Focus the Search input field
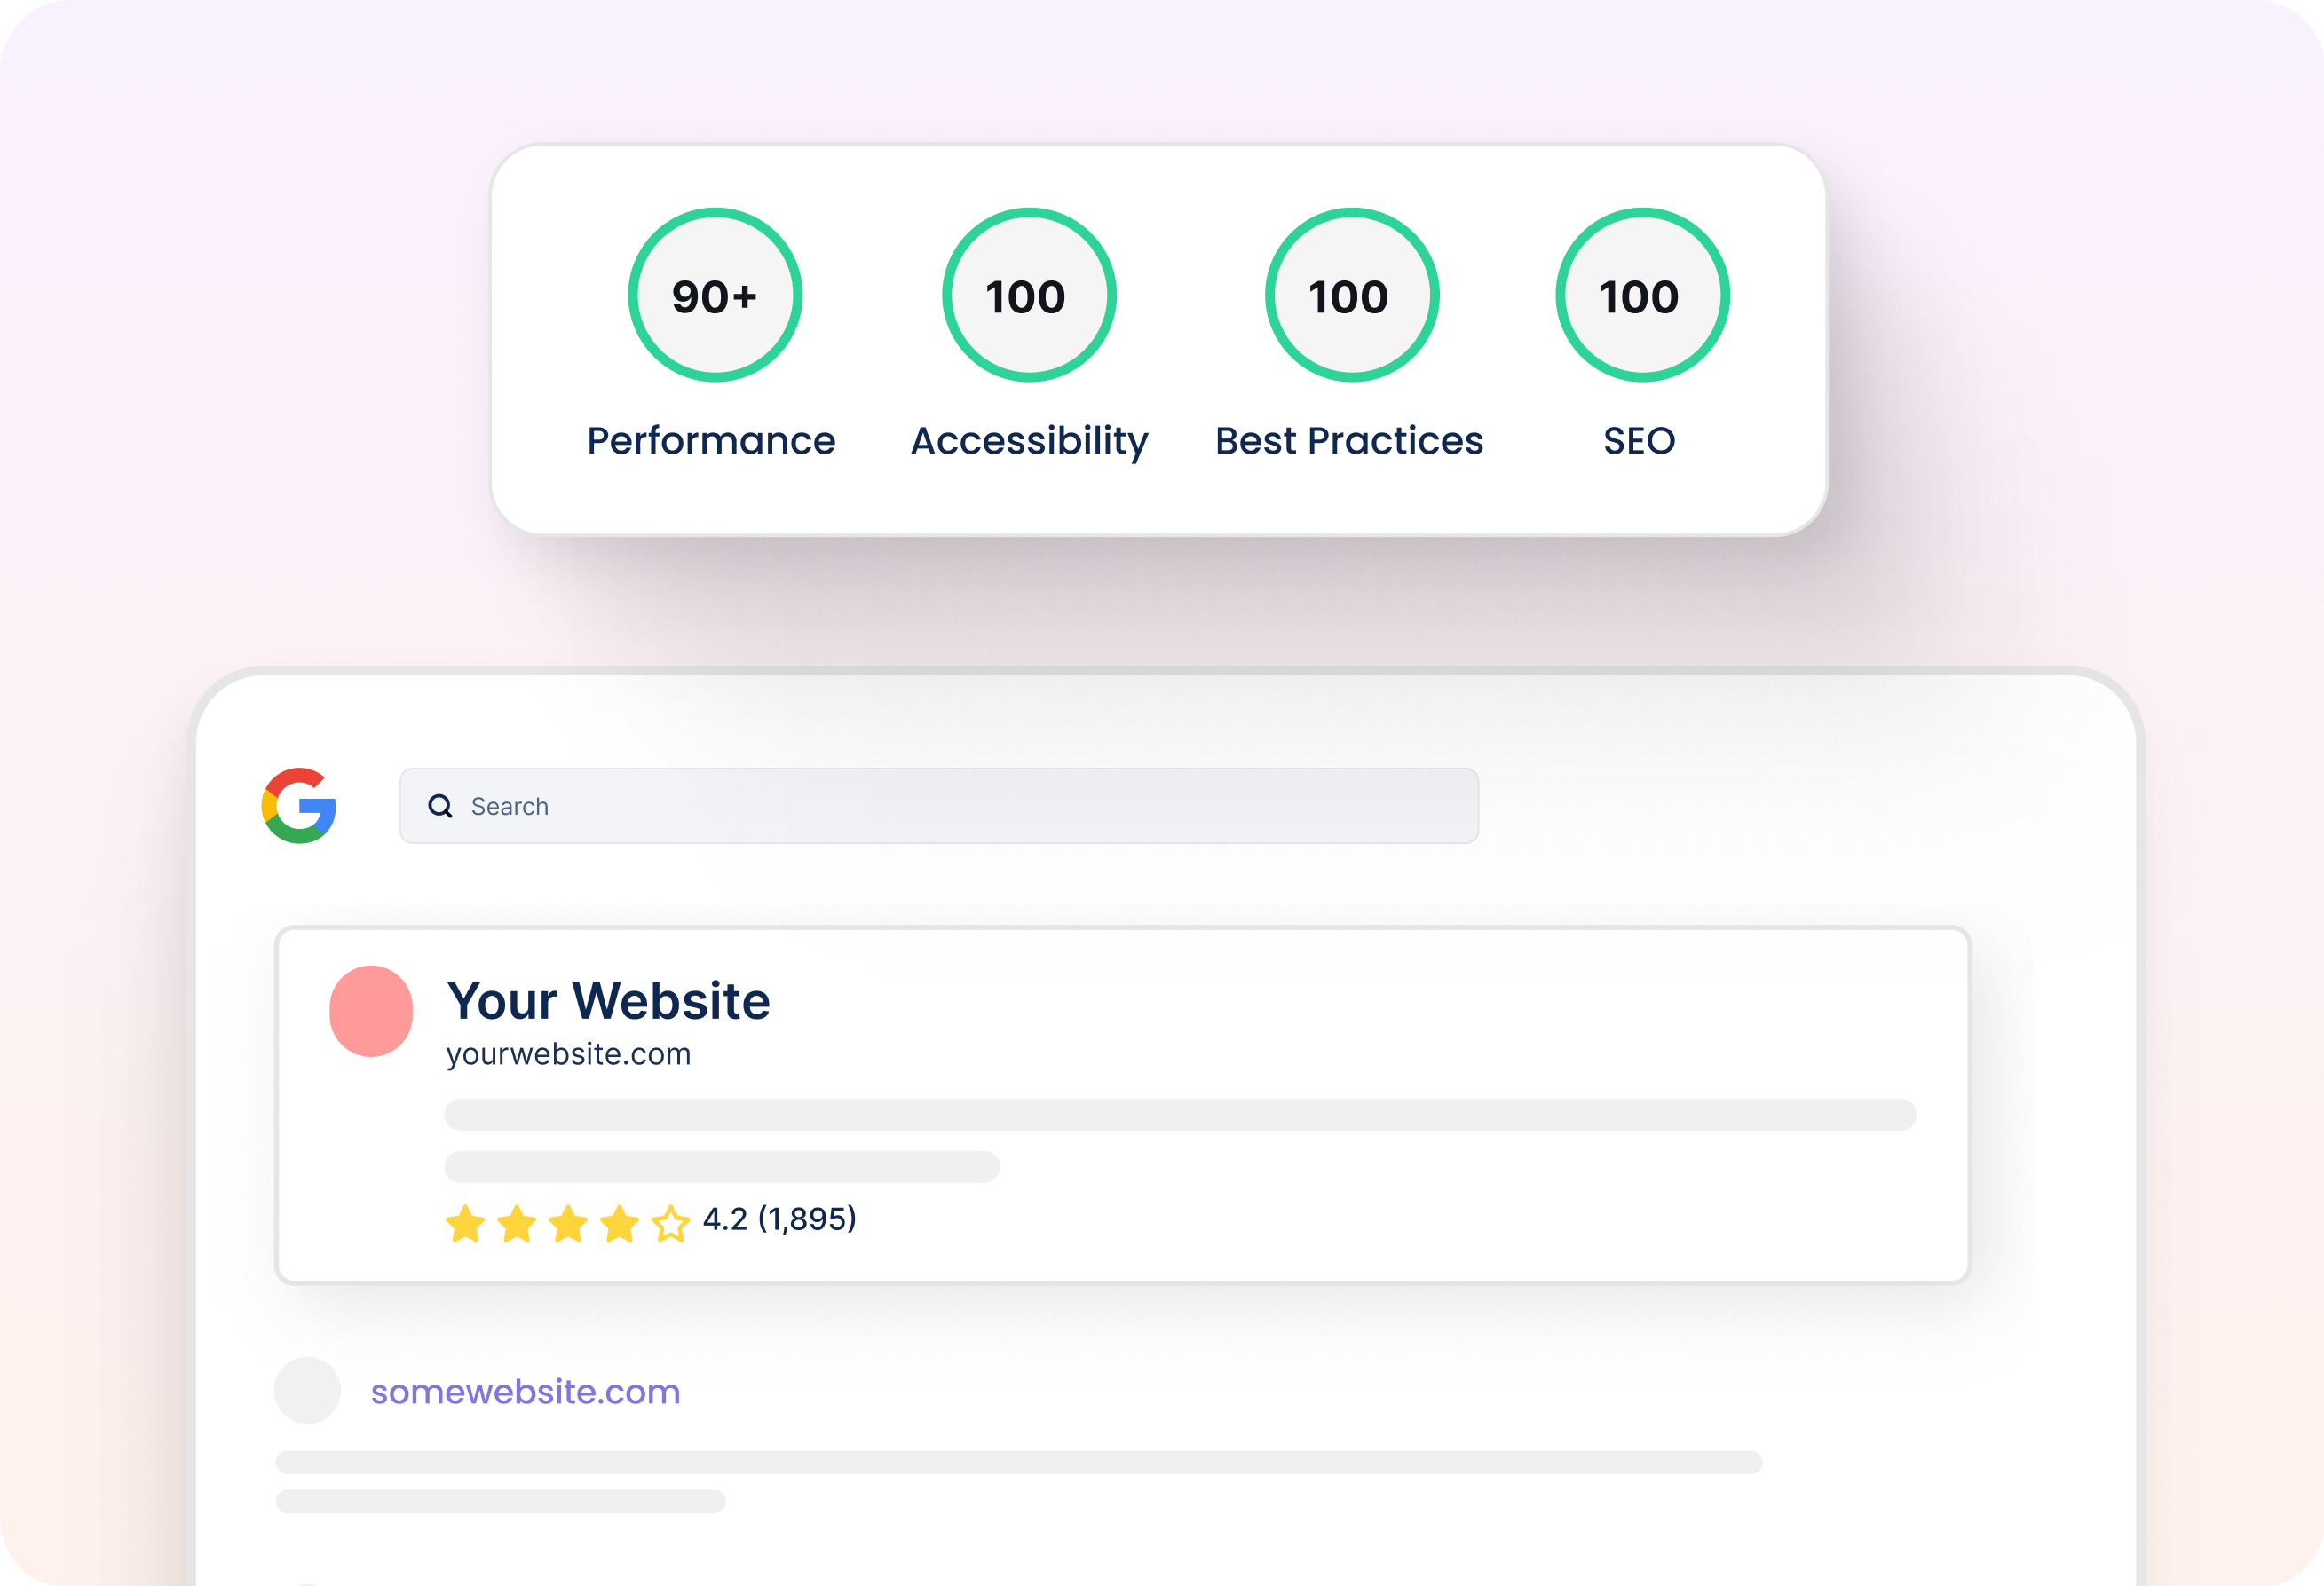The image size is (2324, 1586). click(939, 806)
